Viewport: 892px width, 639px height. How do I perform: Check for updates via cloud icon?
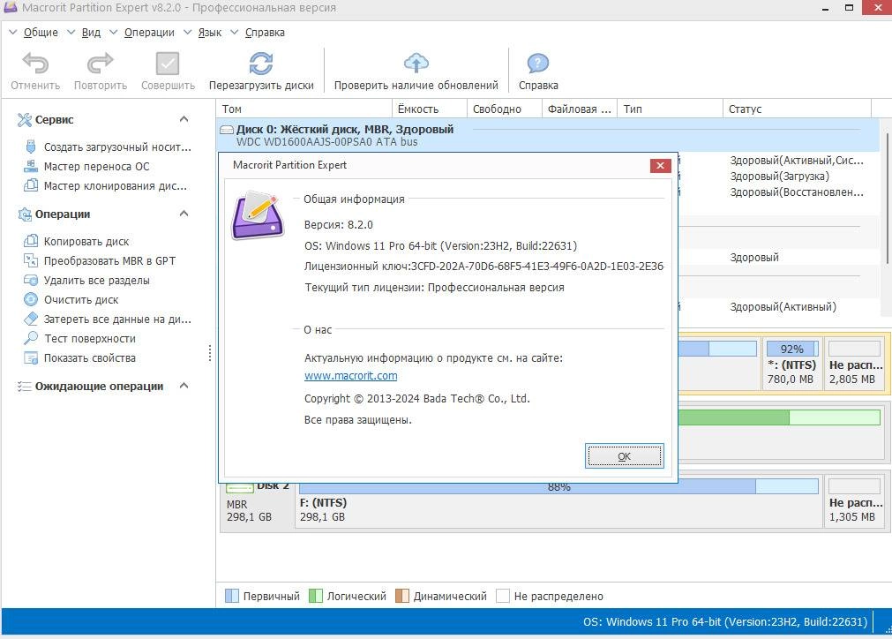(416, 64)
